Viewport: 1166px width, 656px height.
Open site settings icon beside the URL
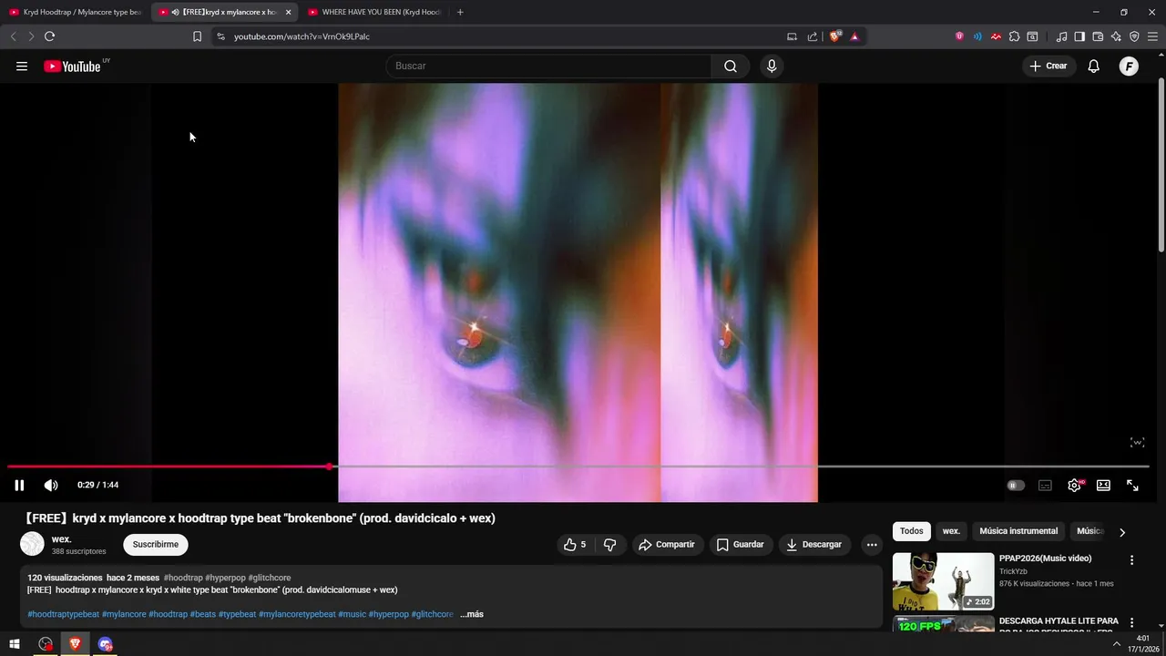tap(220, 36)
